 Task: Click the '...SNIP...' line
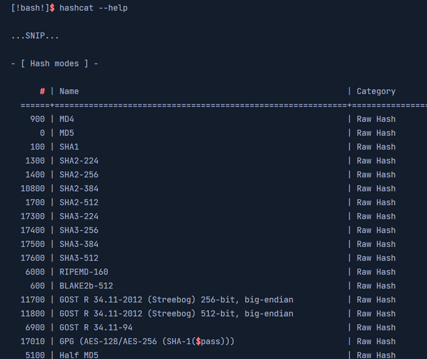pyautogui.click(x=35, y=35)
